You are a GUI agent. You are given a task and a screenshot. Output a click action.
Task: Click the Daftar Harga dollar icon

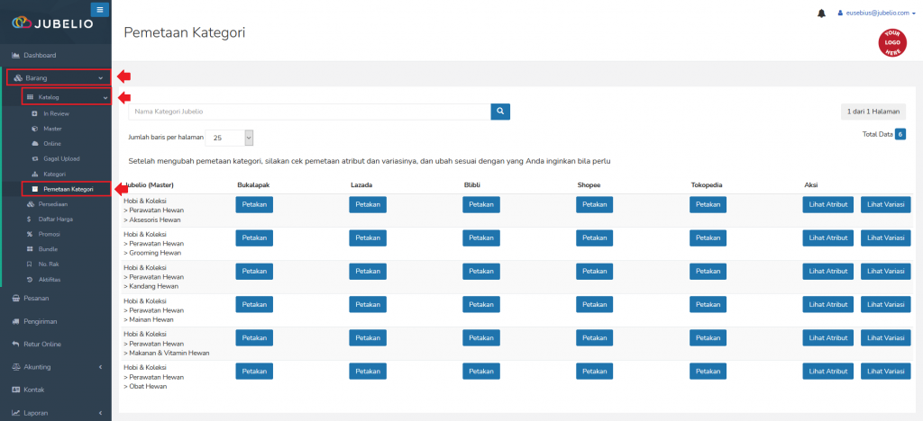[x=30, y=219]
